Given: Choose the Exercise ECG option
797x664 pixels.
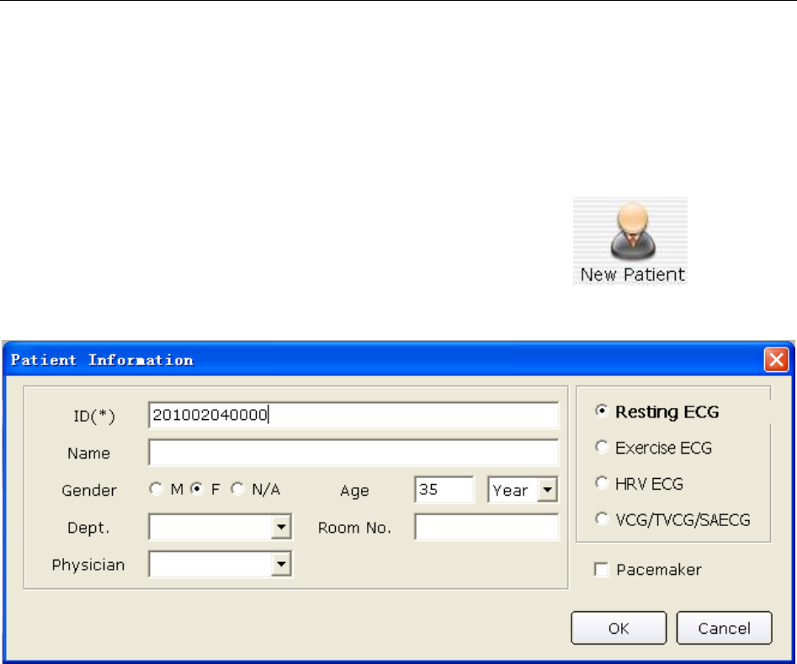Looking at the screenshot, I should [x=602, y=447].
